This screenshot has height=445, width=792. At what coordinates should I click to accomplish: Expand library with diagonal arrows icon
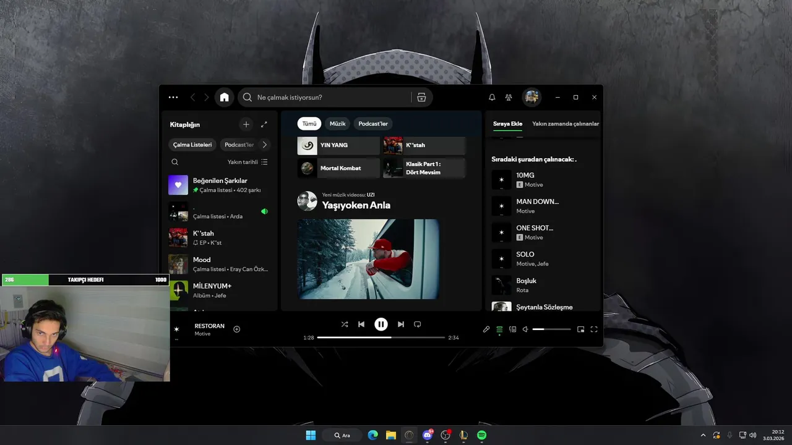264,124
